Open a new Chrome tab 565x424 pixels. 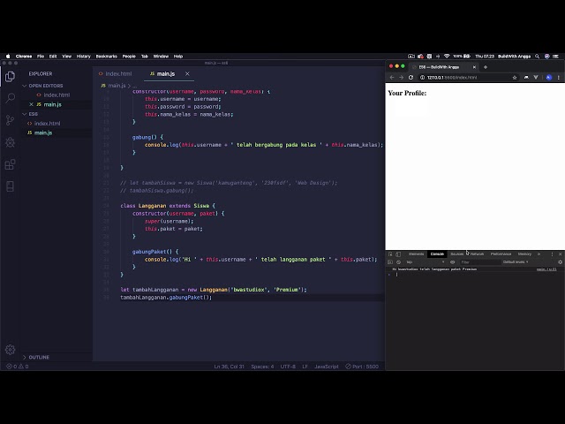click(486, 67)
